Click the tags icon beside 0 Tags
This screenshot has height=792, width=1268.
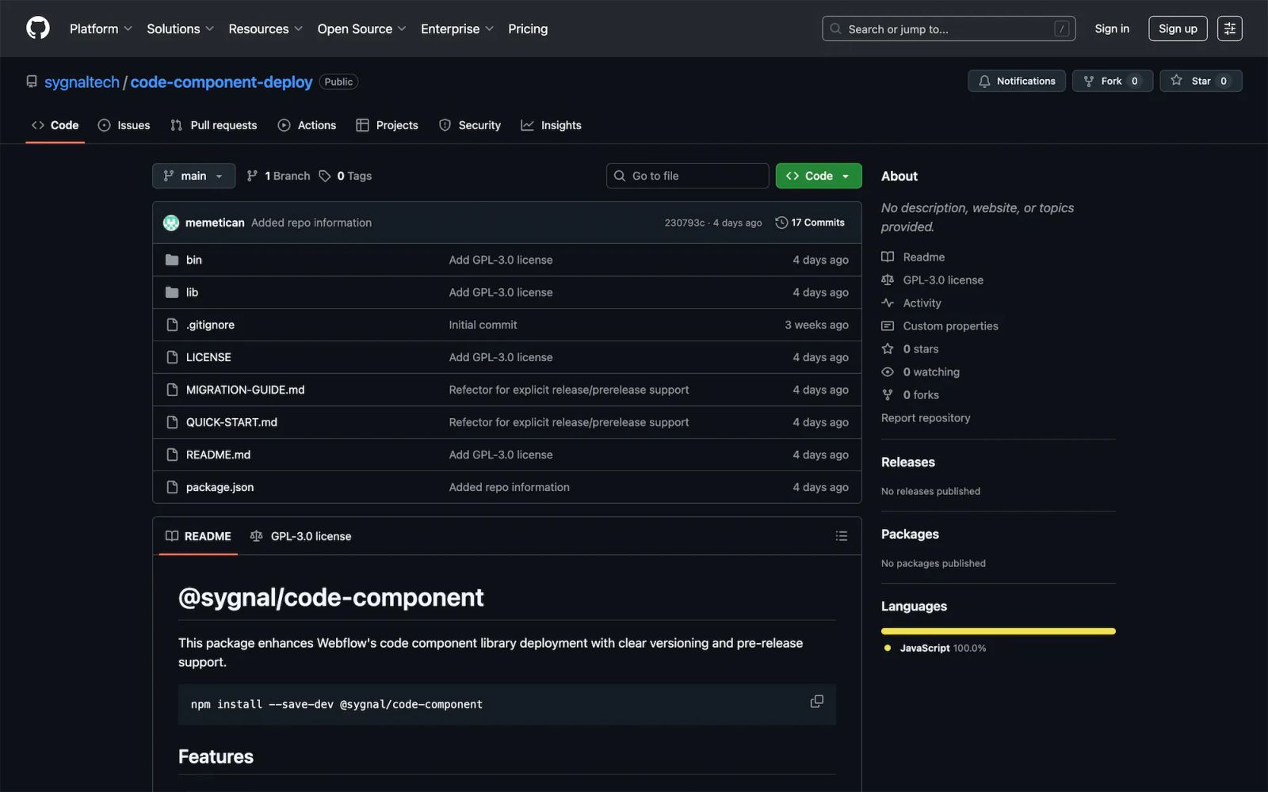[325, 176]
